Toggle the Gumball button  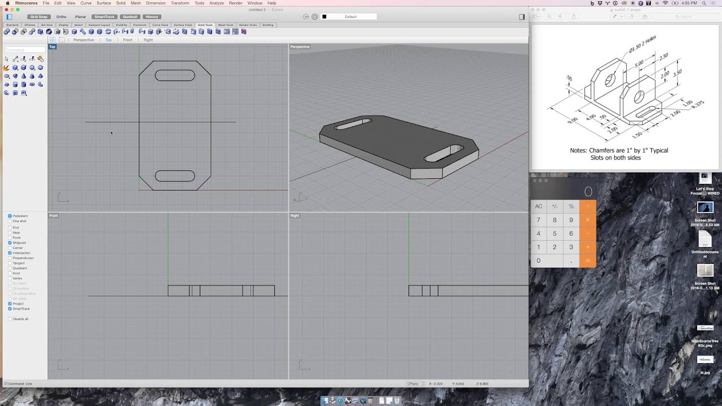point(130,17)
